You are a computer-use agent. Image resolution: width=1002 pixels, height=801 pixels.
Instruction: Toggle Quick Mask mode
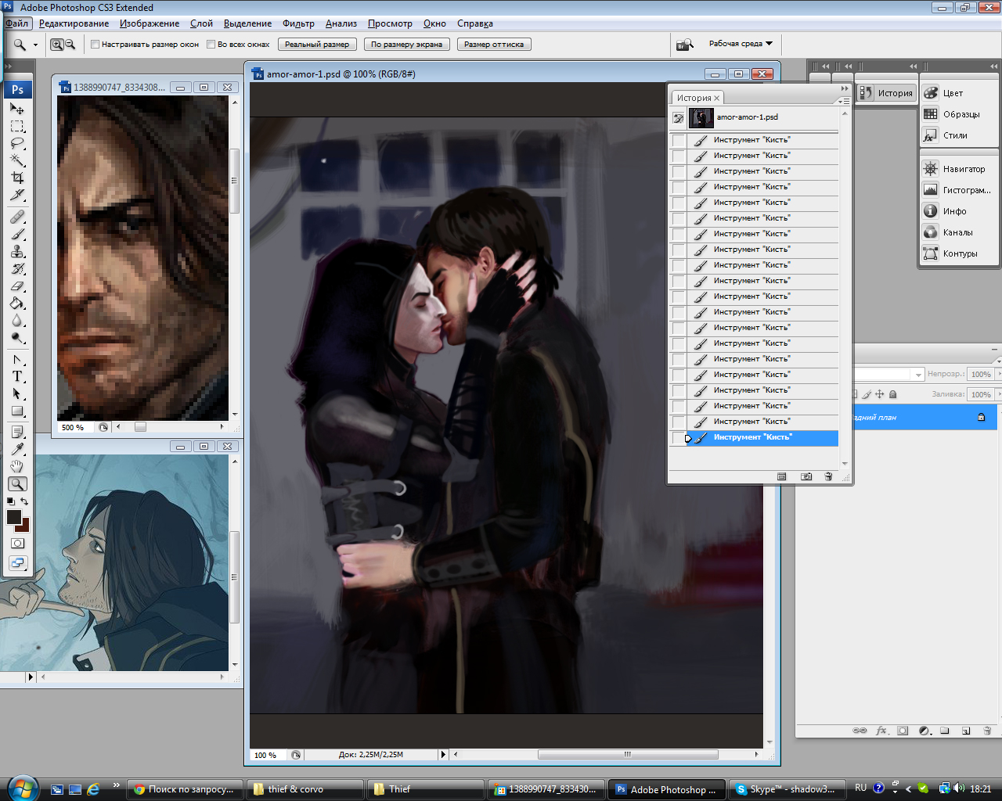click(x=17, y=543)
